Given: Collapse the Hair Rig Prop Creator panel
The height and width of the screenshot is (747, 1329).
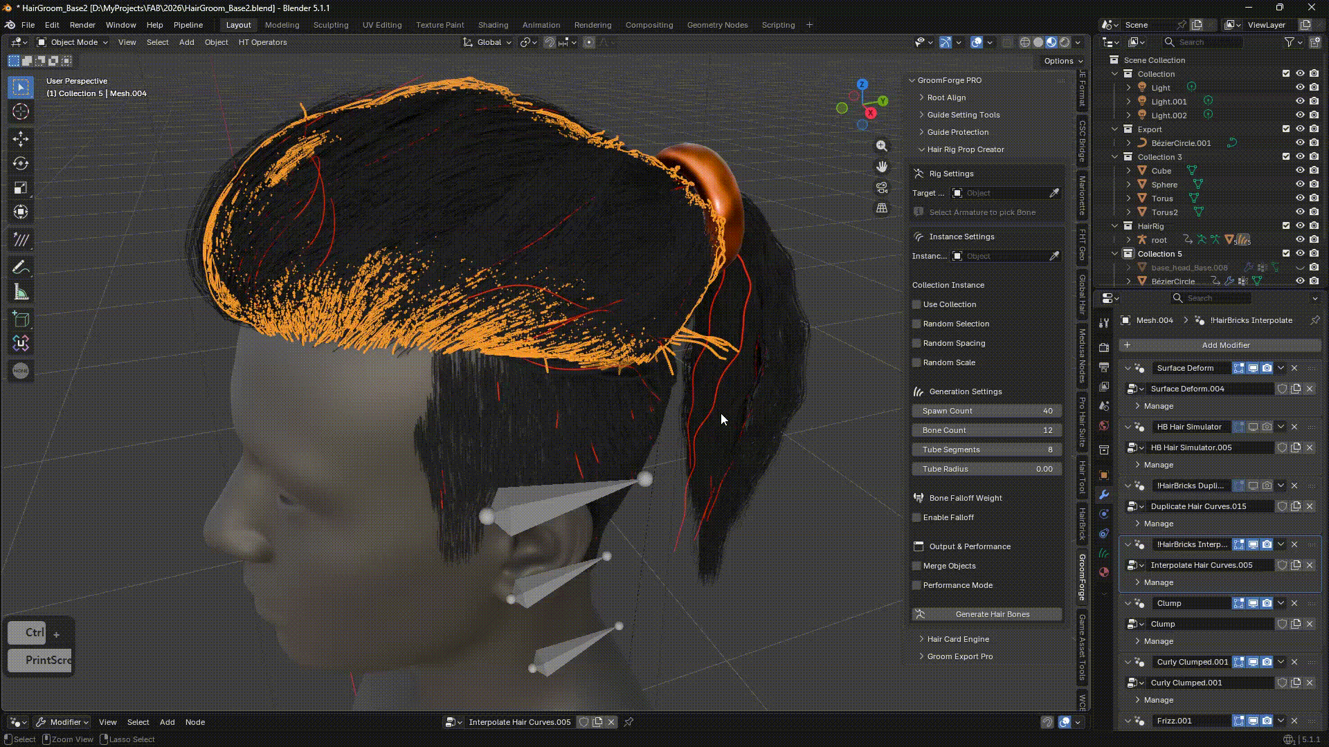Looking at the screenshot, I should pos(965,149).
